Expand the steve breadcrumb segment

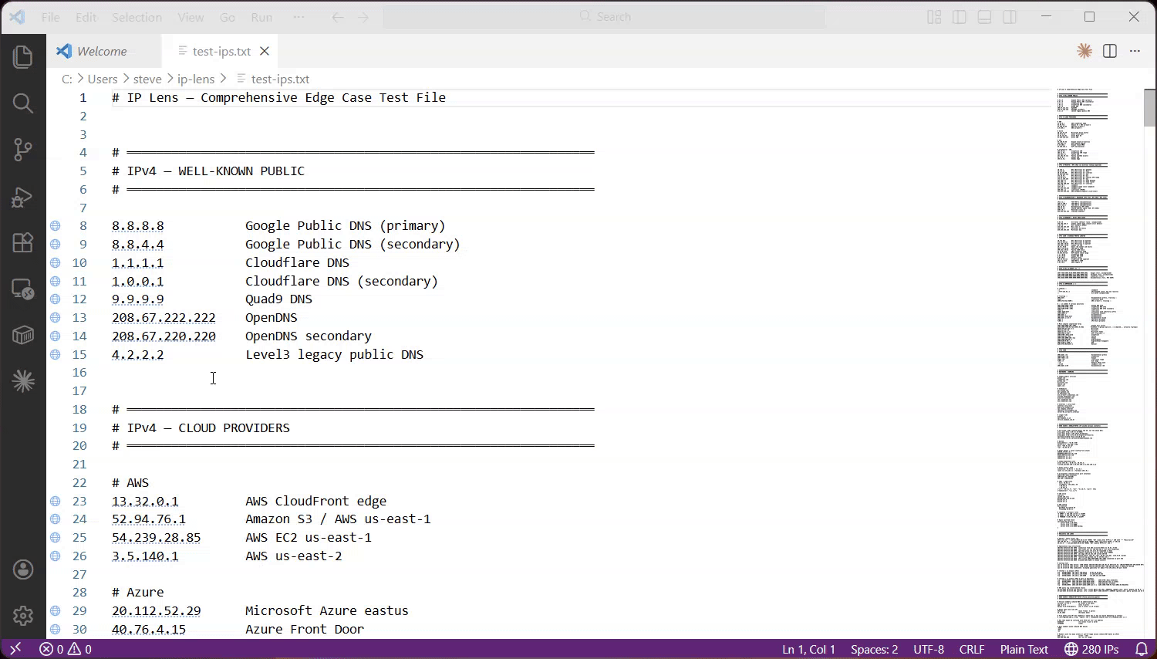(147, 79)
